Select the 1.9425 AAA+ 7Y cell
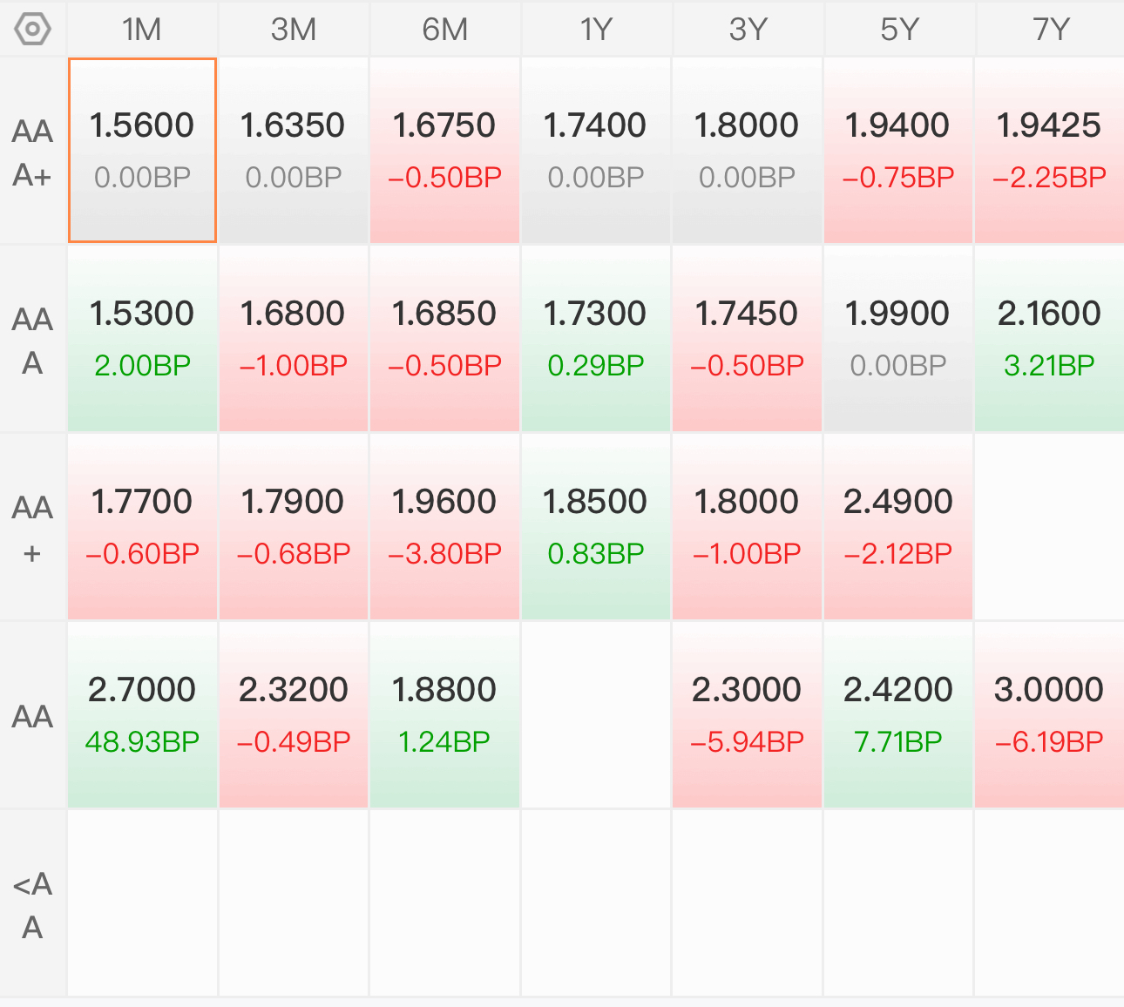This screenshot has height=1007, width=1124. tap(1050, 151)
